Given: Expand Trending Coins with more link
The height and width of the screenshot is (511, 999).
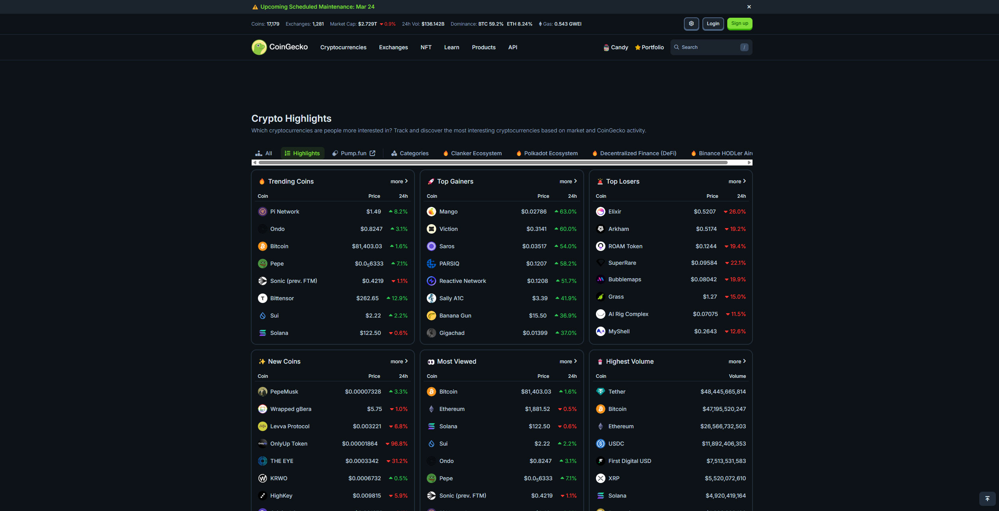Looking at the screenshot, I should point(399,181).
